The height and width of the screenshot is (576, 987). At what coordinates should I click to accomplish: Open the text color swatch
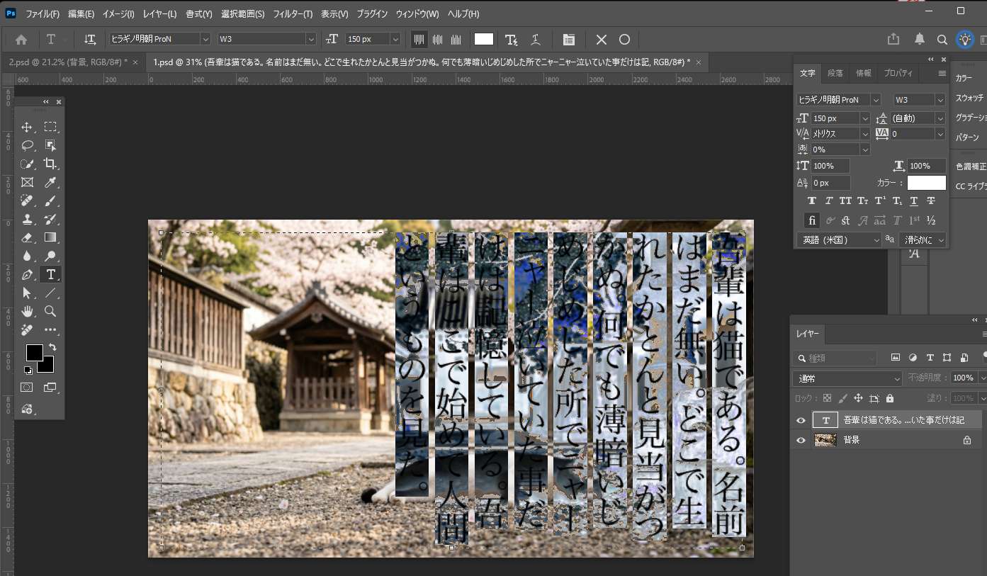point(926,182)
